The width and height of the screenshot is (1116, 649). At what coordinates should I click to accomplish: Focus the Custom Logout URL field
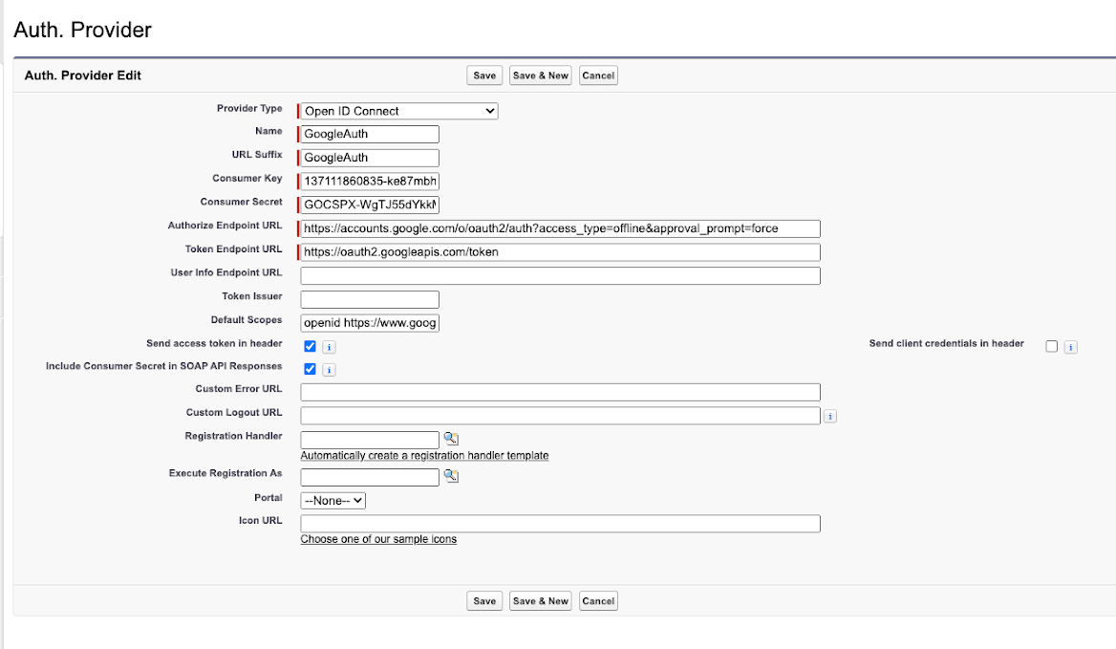click(560, 416)
